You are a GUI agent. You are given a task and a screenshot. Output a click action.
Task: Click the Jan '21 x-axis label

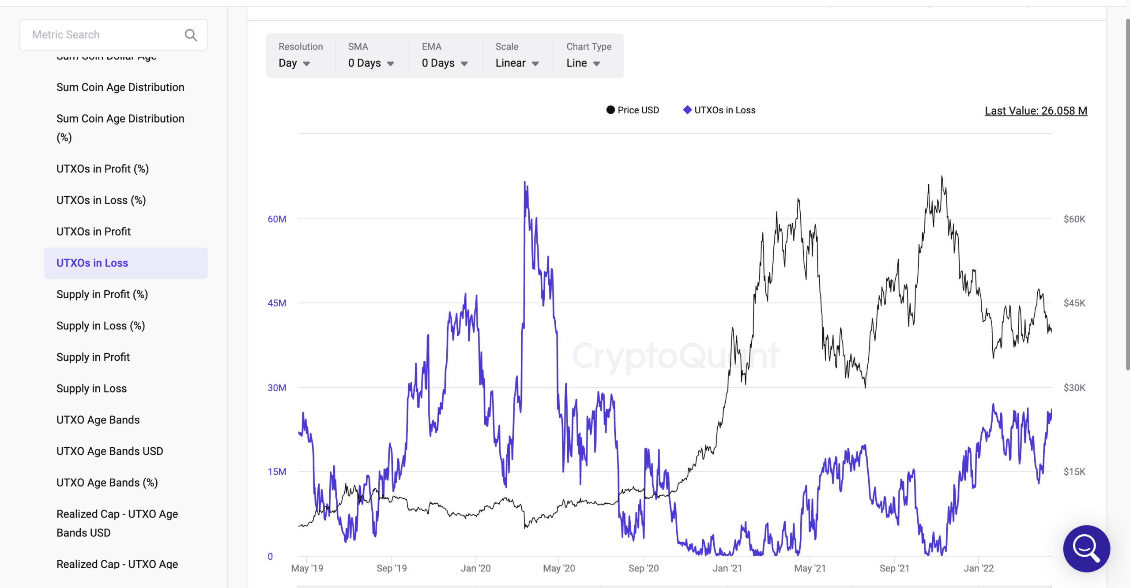727,568
